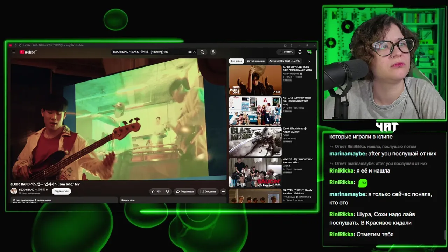Expand the video description box

coord(64,200)
